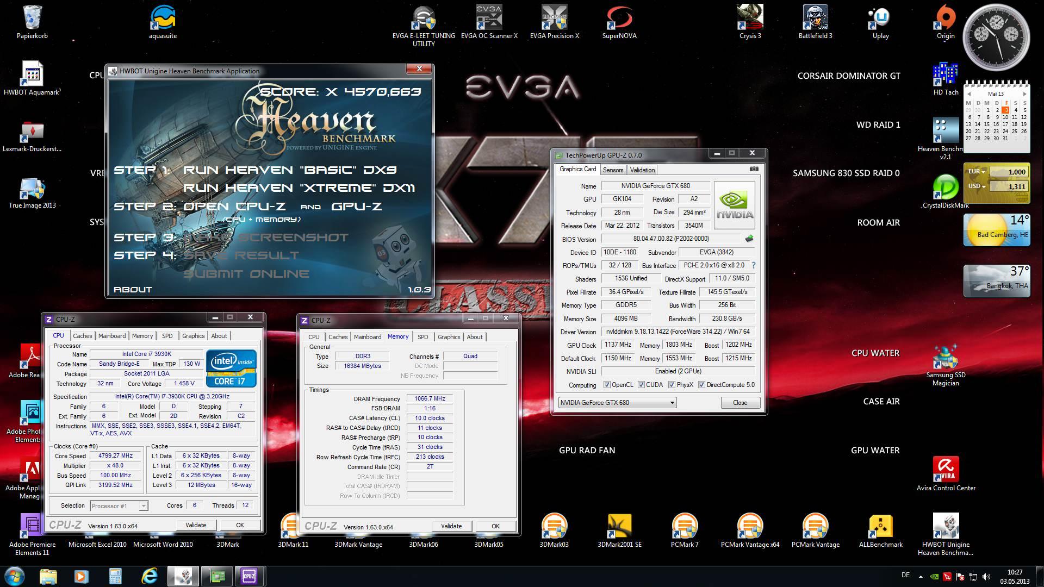The image size is (1044, 587).
Task: Launch Origin desktop shortcut
Action: pyautogui.click(x=946, y=22)
